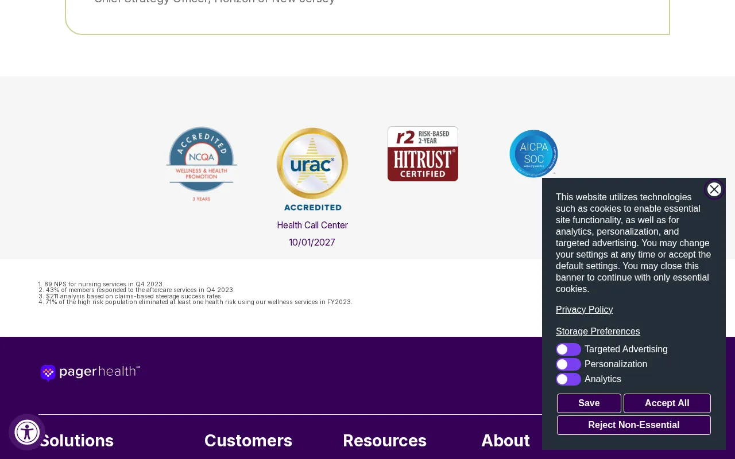The width and height of the screenshot is (735, 459).
Task: Toggle the Analytics switch
Action: pyautogui.click(x=568, y=379)
